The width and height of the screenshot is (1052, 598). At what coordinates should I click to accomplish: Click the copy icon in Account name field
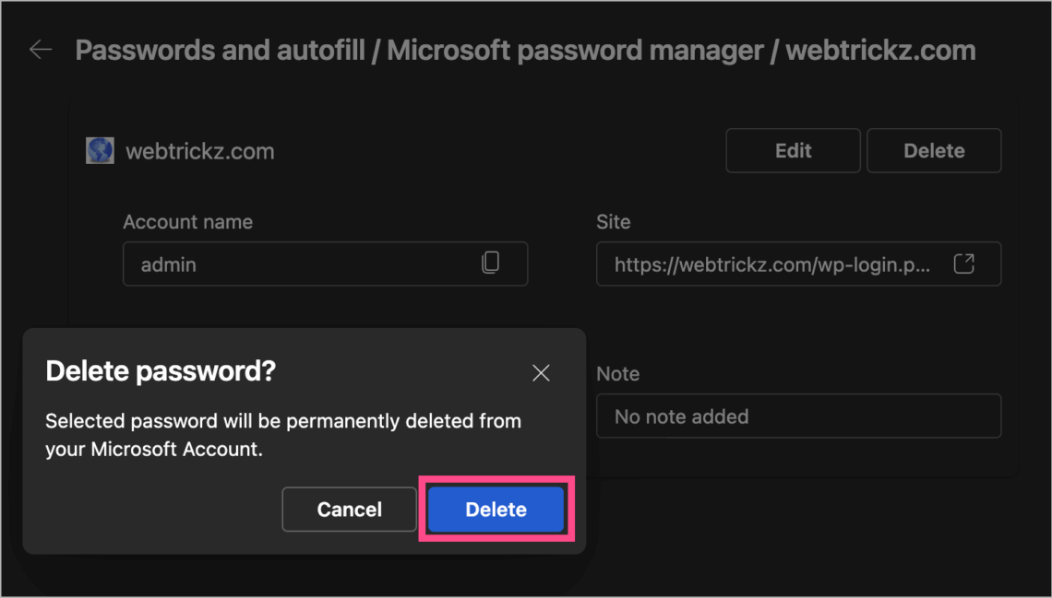coord(489,264)
